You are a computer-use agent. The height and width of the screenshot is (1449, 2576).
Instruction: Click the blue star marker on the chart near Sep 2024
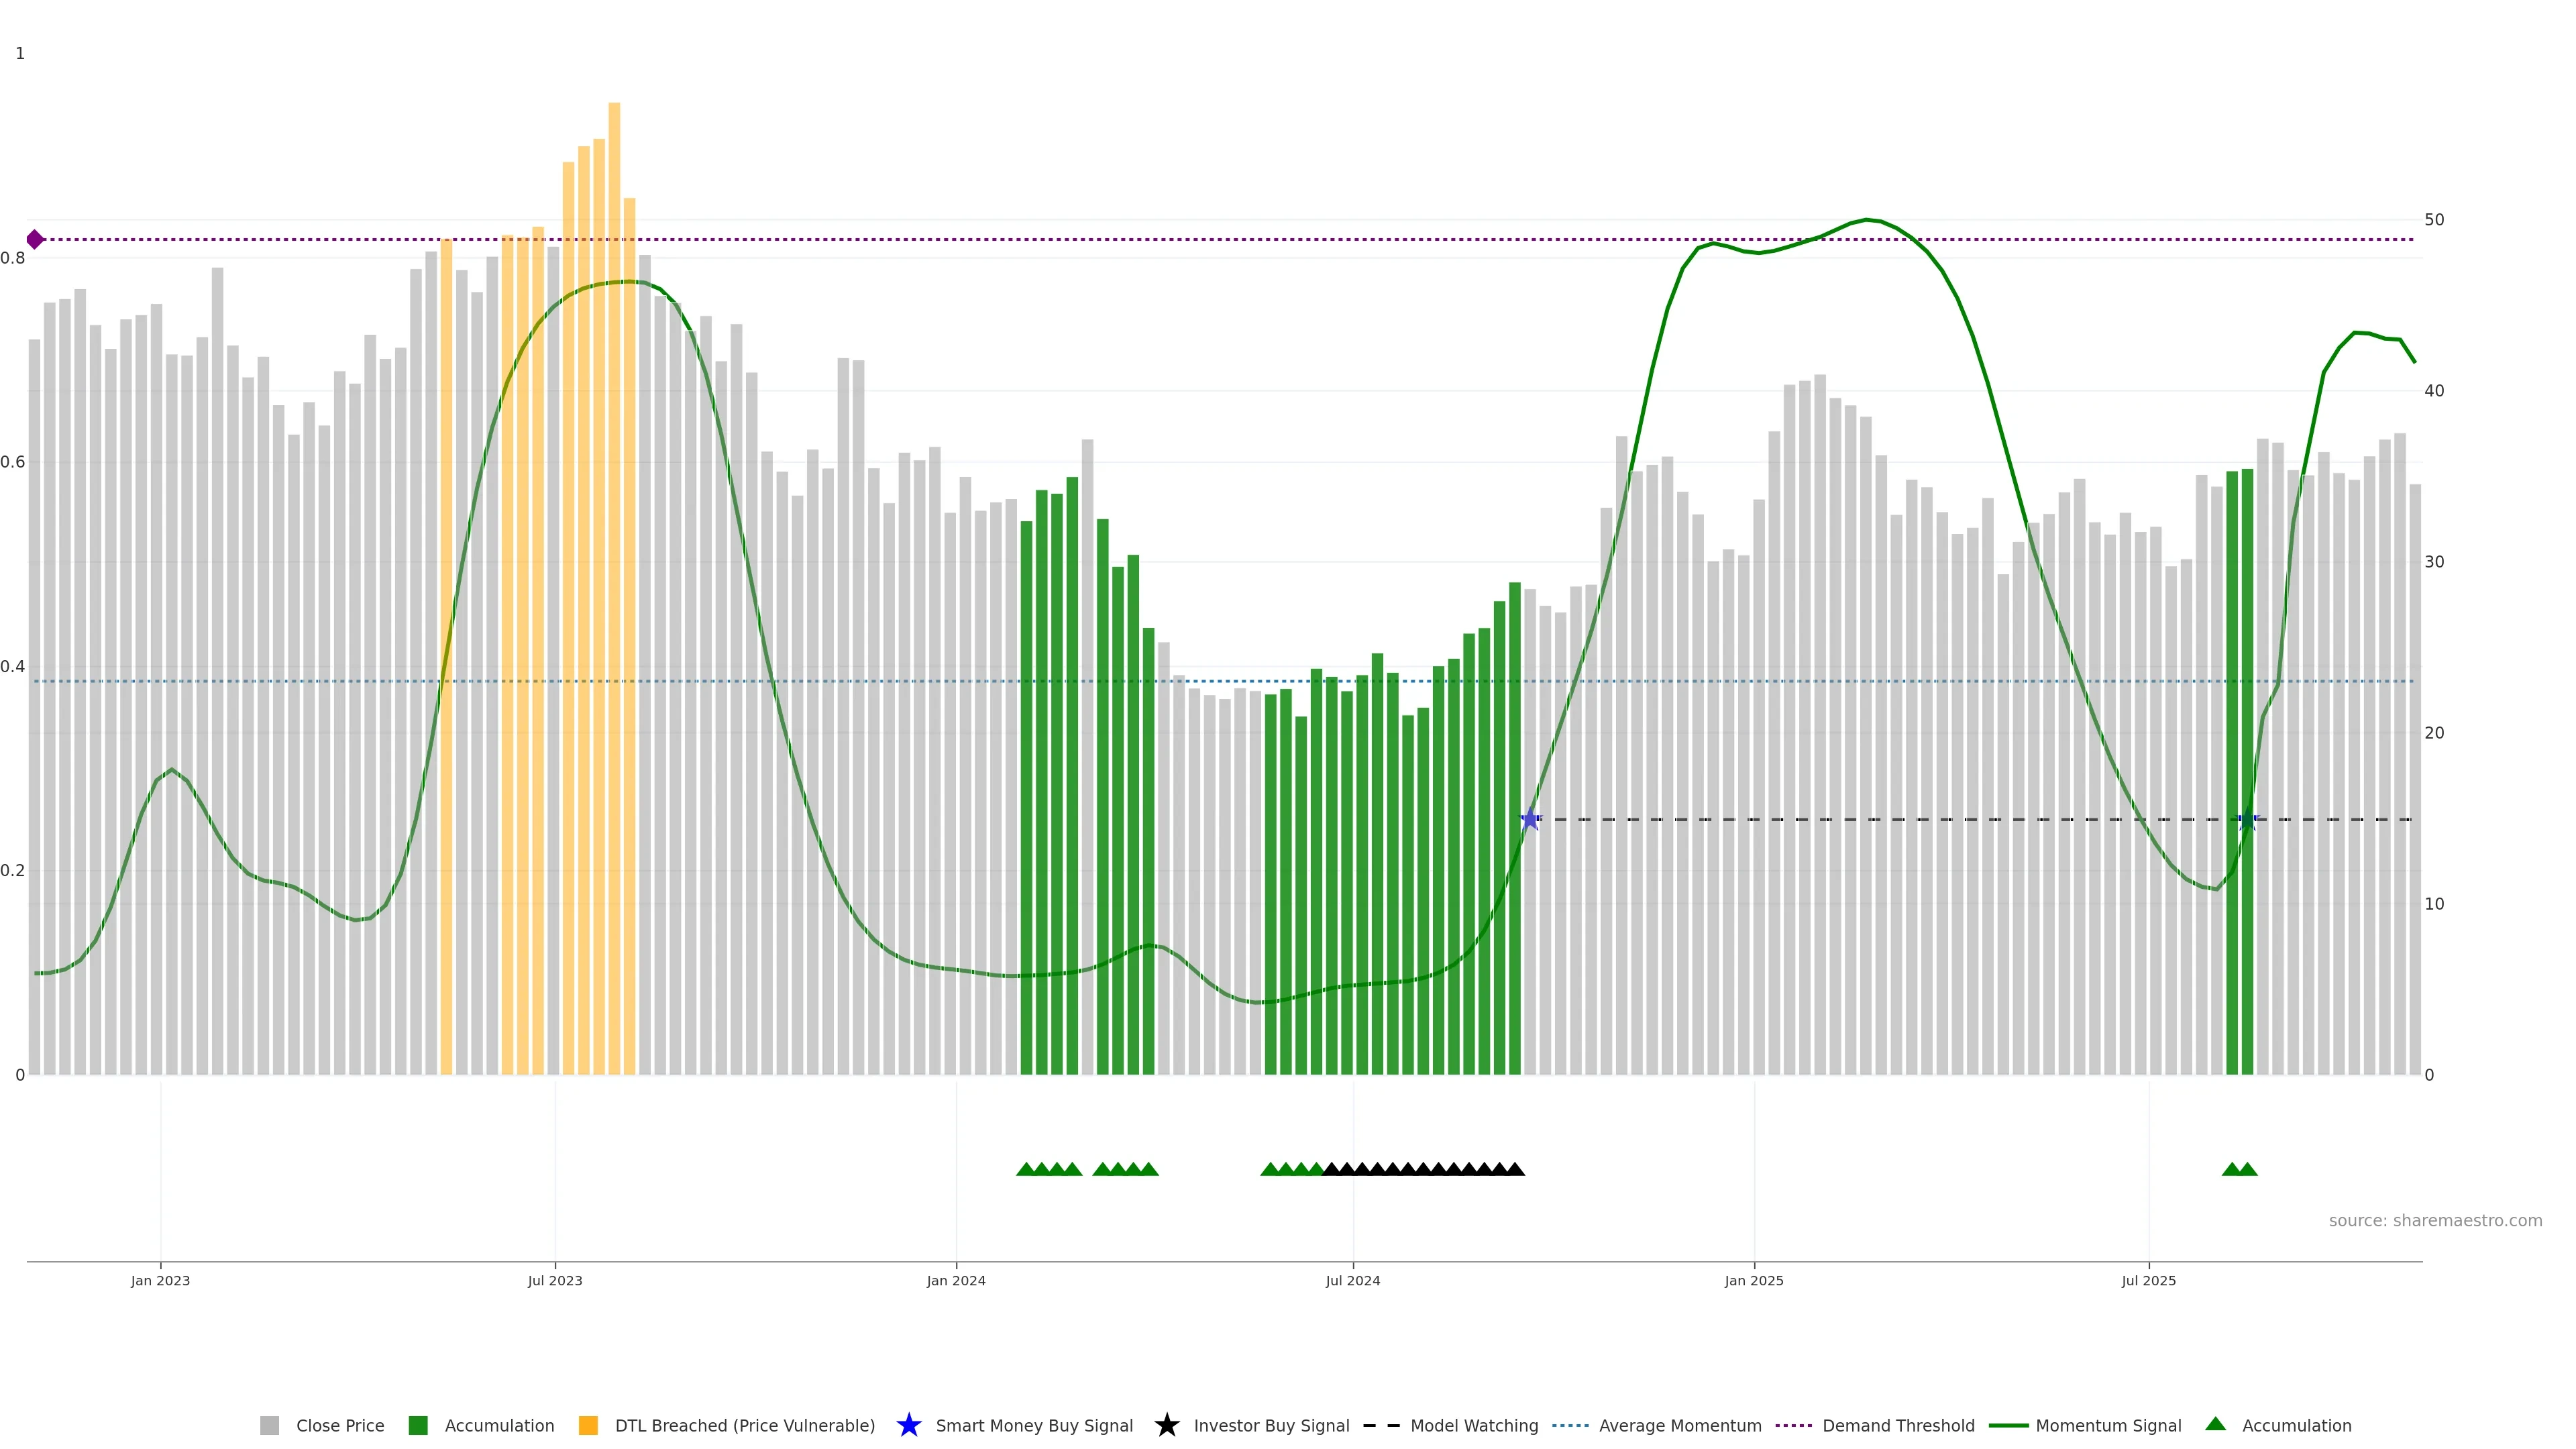coord(1530,820)
